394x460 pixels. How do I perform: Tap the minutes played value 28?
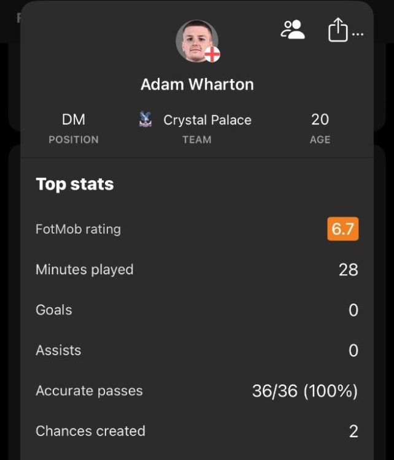[x=348, y=269]
